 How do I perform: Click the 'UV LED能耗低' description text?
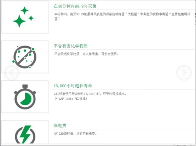tap(75, 134)
